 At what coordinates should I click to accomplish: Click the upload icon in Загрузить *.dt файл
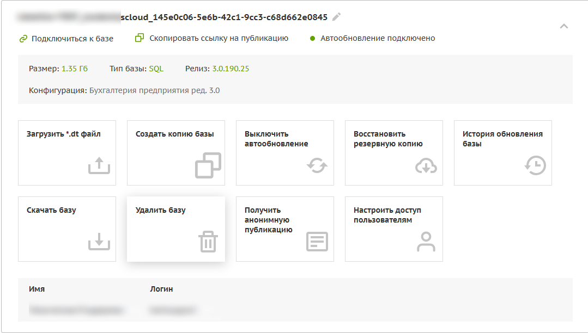tap(99, 165)
